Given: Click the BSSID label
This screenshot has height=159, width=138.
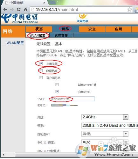Looking at the screenshot, I should pyautogui.click(x=42, y=105).
